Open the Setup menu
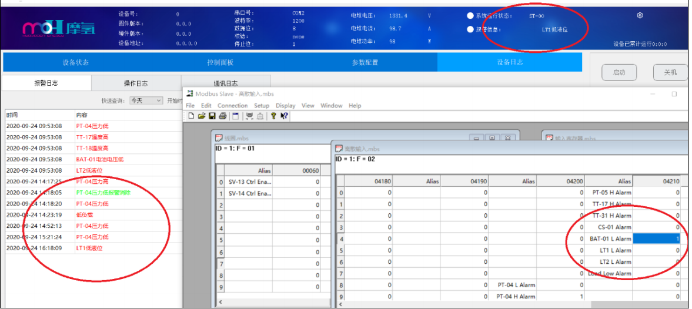The image size is (692, 309). click(x=262, y=106)
